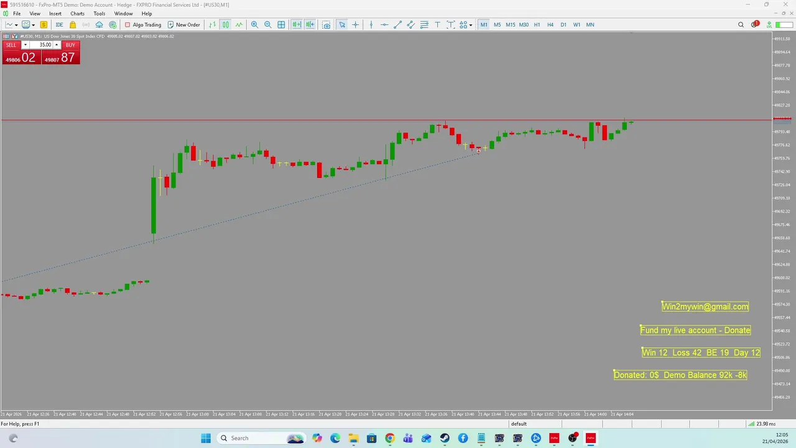Open search with magnifier icon
This screenshot has height=448, width=796.
click(x=741, y=25)
